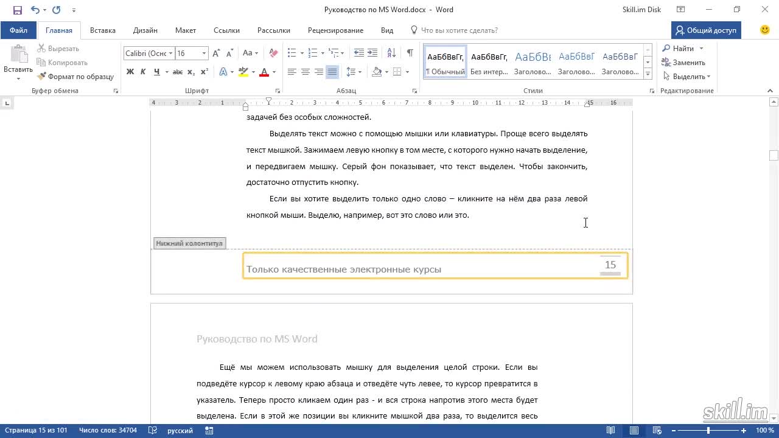Apply strikethrough formatting
The width and height of the screenshot is (779, 438).
point(177,72)
